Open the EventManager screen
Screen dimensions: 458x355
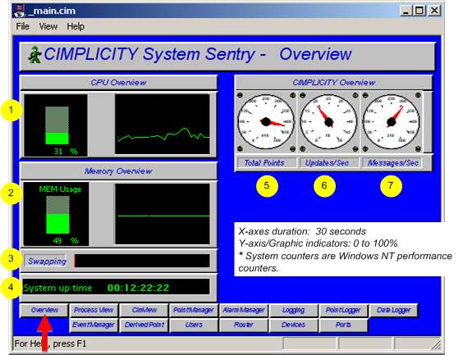pyautogui.click(x=94, y=325)
